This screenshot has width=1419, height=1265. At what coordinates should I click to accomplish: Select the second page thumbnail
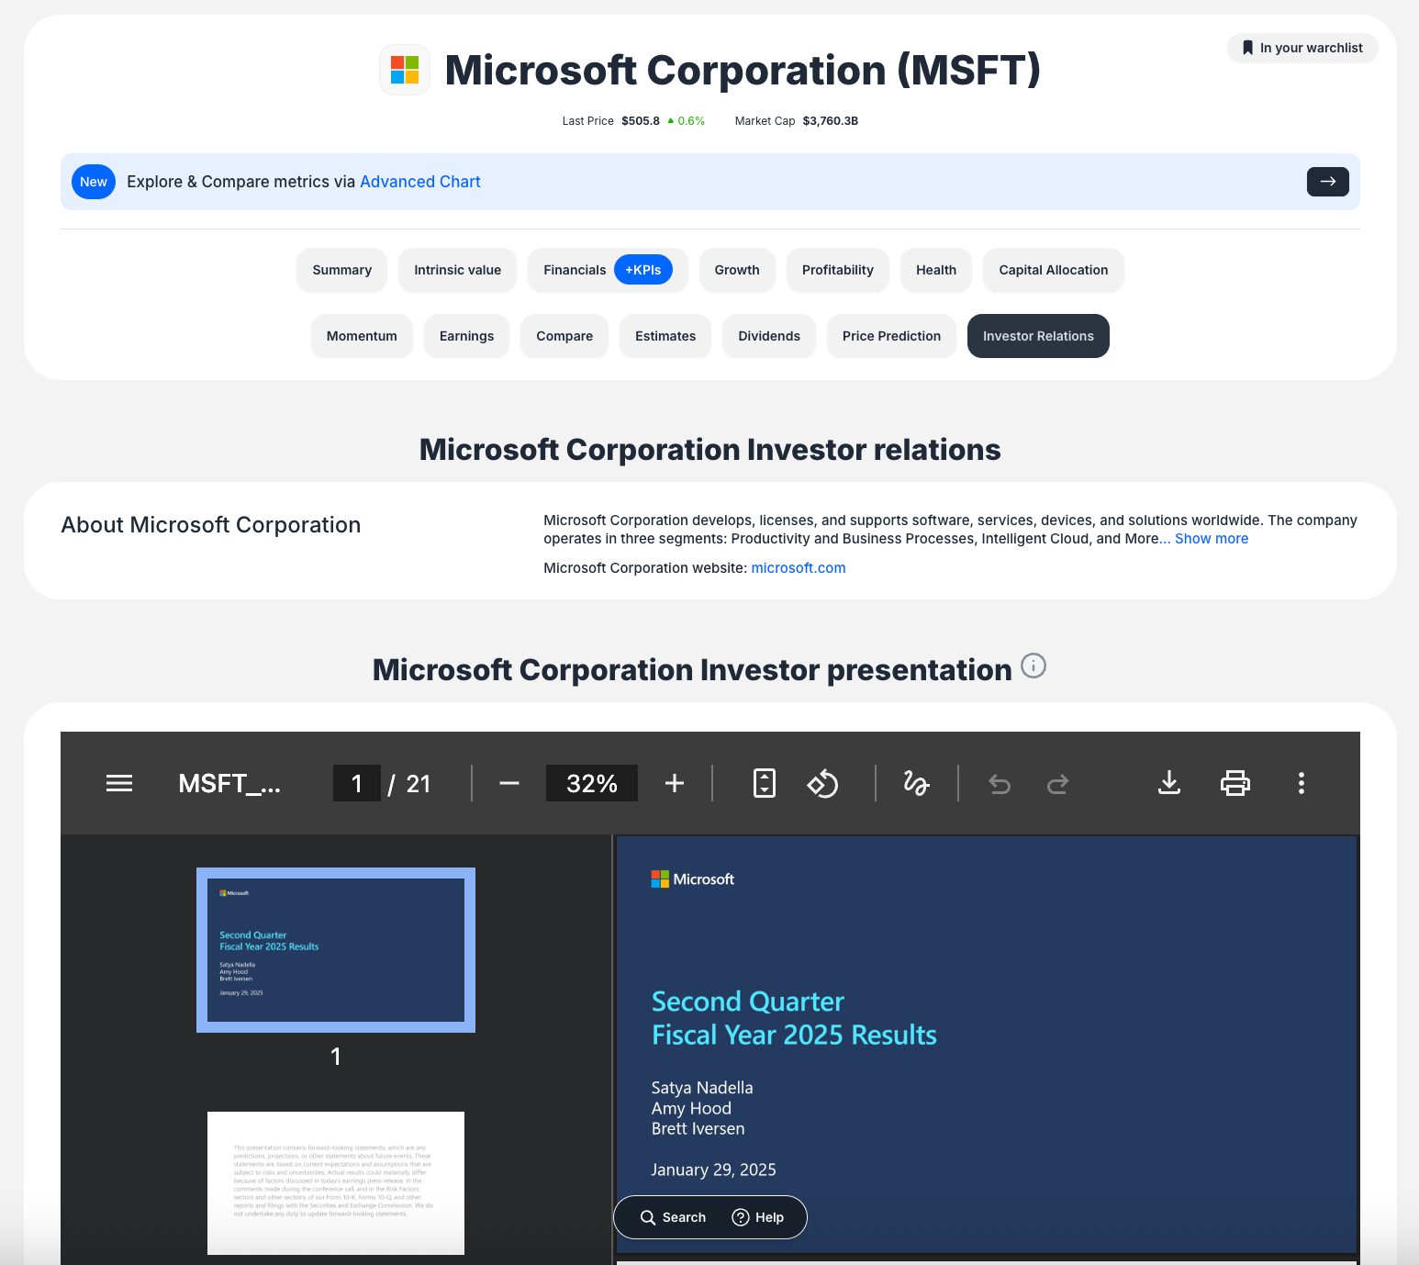click(336, 1183)
